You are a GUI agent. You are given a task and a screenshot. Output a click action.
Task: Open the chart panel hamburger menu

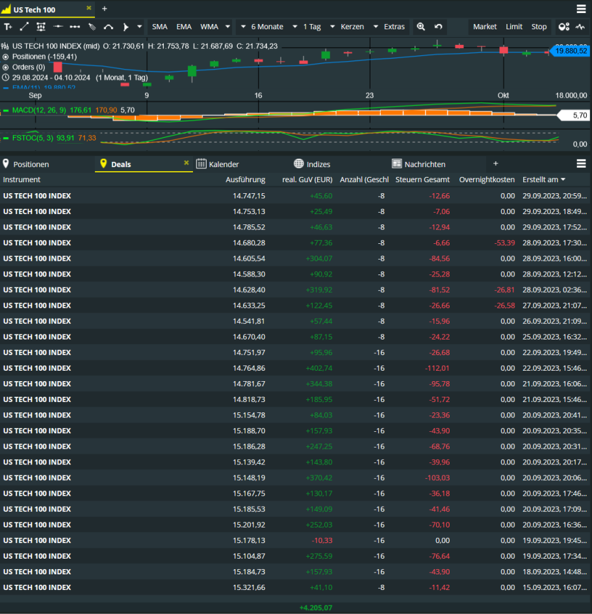(x=581, y=9)
